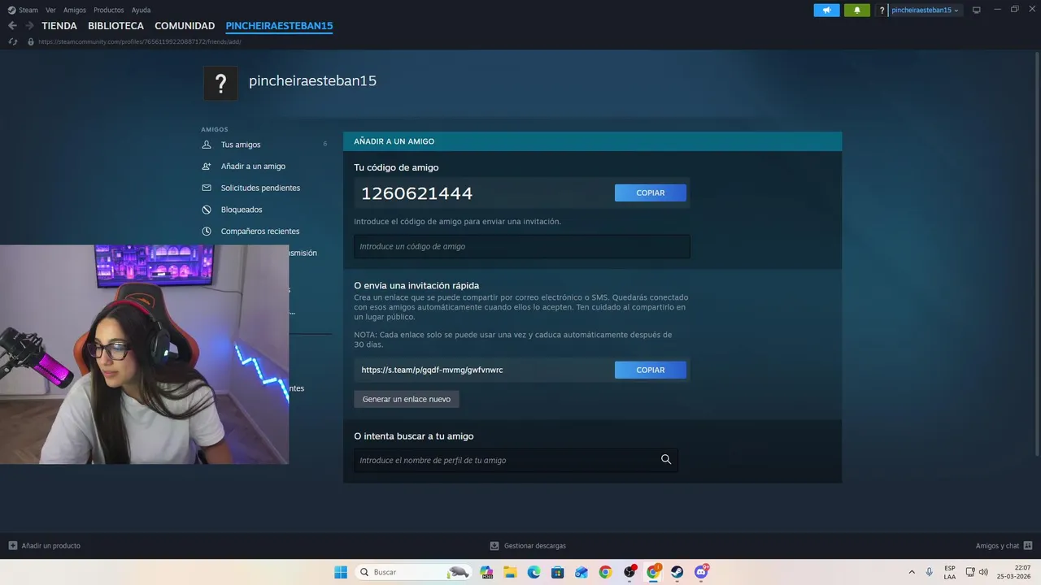Open the Steam menu
Screen dimensions: 1041x585
(x=23, y=10)
